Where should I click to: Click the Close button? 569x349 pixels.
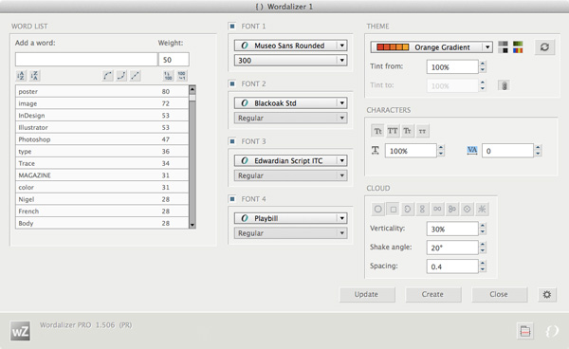500,294
